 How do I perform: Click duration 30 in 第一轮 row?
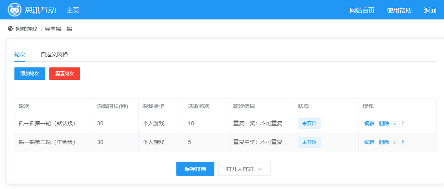100,123
